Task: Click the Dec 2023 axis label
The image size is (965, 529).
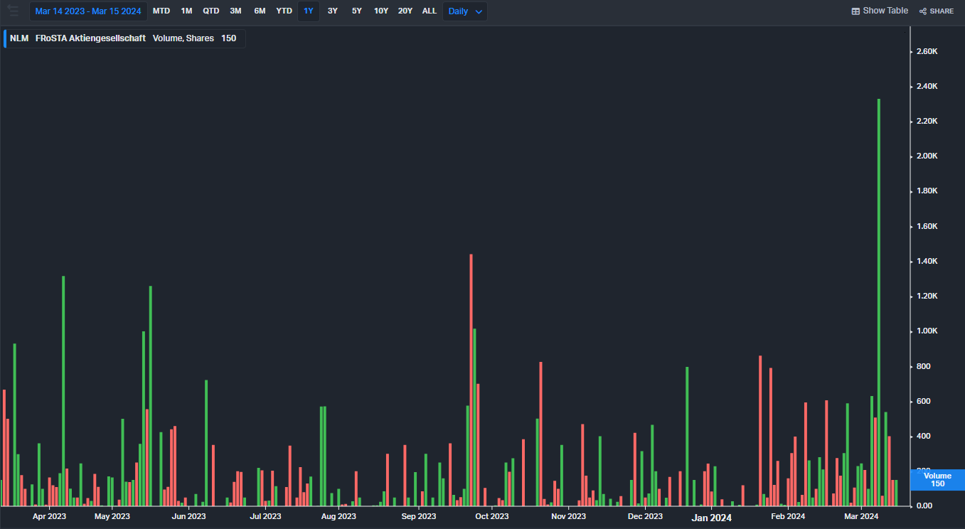Action: (646, 516)
